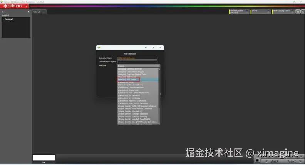Choose the AutoCal - Panasonic workflow

(138, 114)
